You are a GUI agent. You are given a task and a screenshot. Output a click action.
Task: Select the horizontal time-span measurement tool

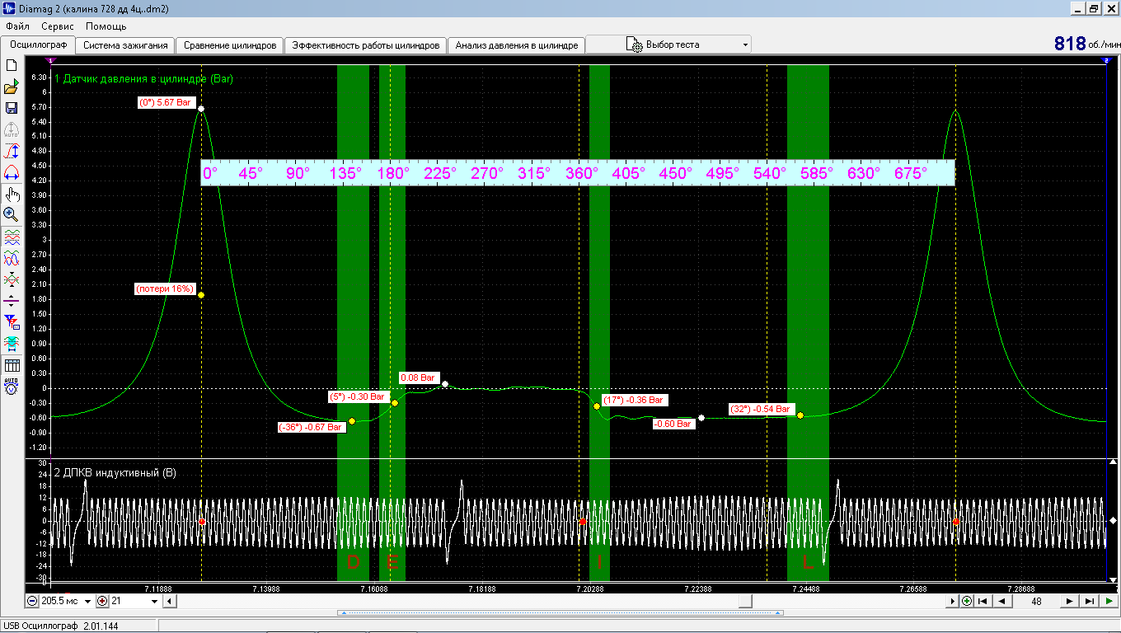click(12, 173)
